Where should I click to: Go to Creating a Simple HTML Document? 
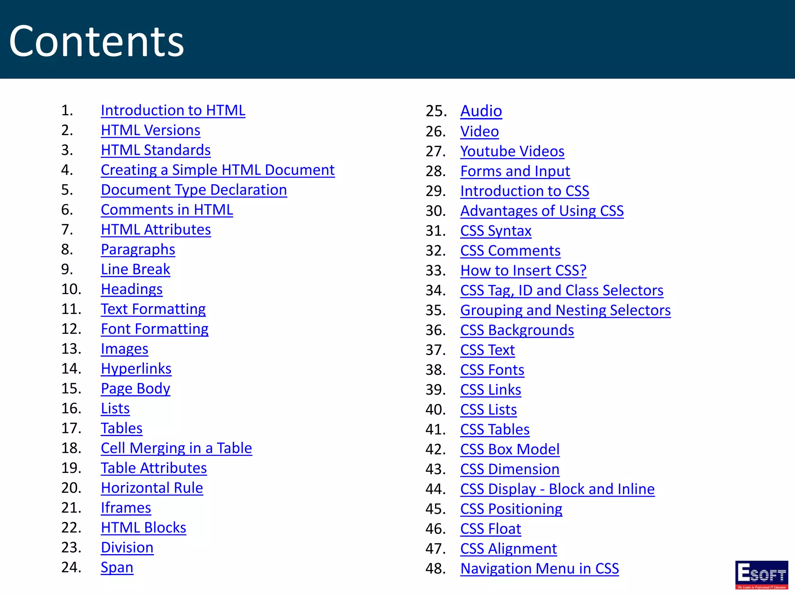point(217,170)
